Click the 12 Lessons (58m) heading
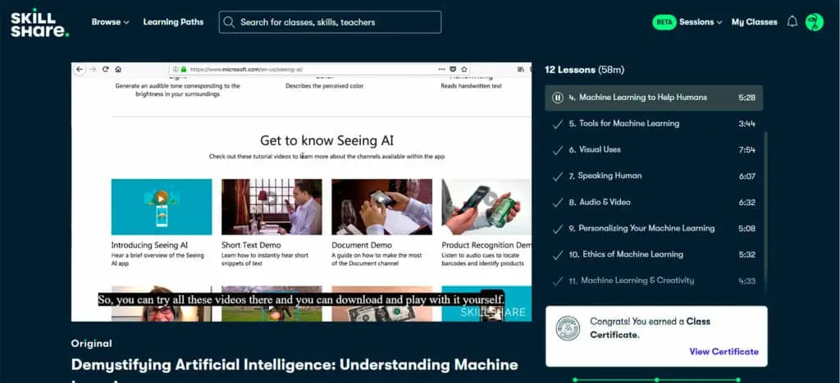Screen dimensions: 840x383 click(x=584, y=70)
